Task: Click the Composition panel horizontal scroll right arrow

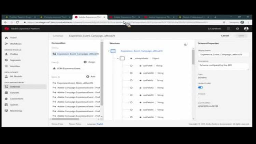Action: [x=99, y=119]
